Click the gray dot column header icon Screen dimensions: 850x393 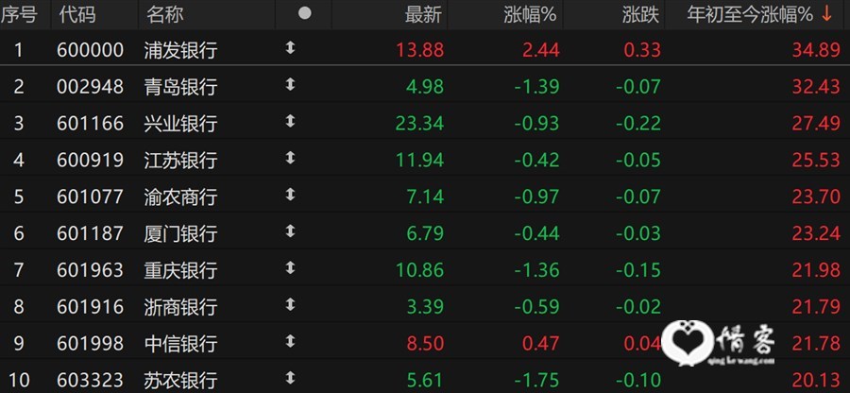tap(305, 13)
